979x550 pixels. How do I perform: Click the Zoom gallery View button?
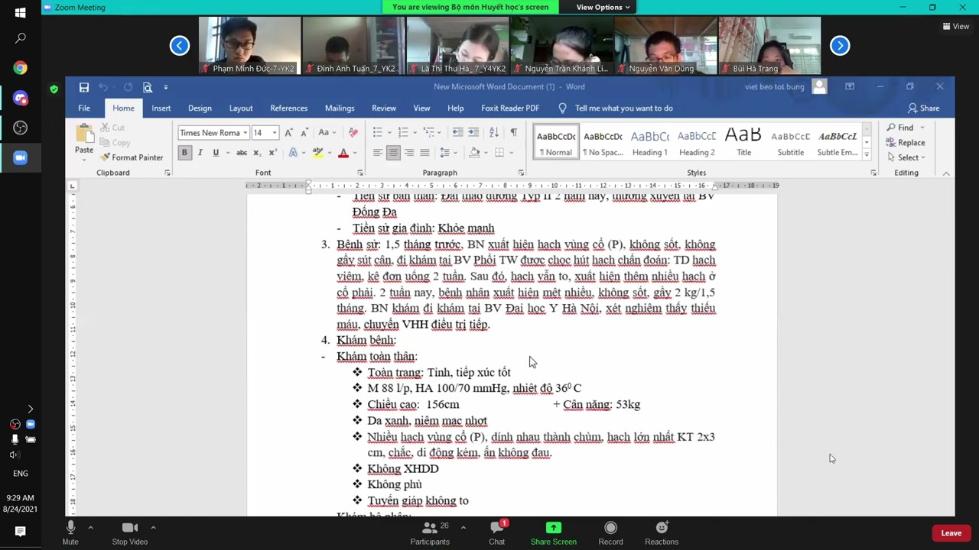click(x=956, y=27)
